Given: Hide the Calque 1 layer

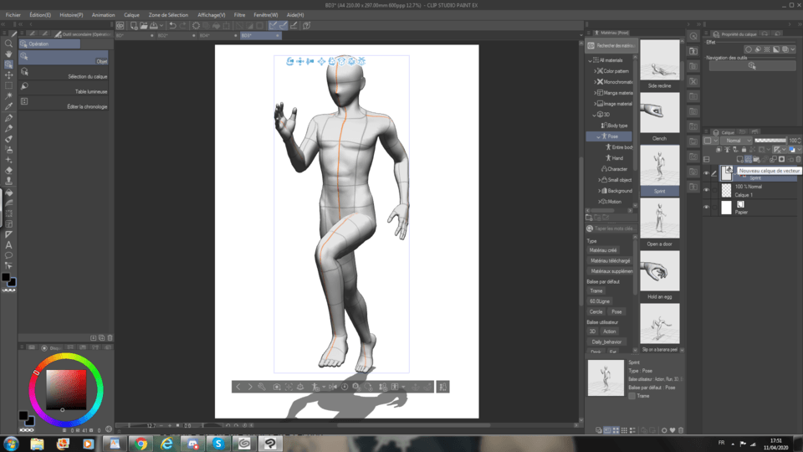Looking at the screenshot, I should coord(707,191).
